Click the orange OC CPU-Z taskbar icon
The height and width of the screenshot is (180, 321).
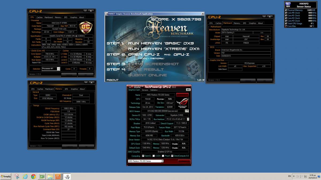click(x=58, y=176)
